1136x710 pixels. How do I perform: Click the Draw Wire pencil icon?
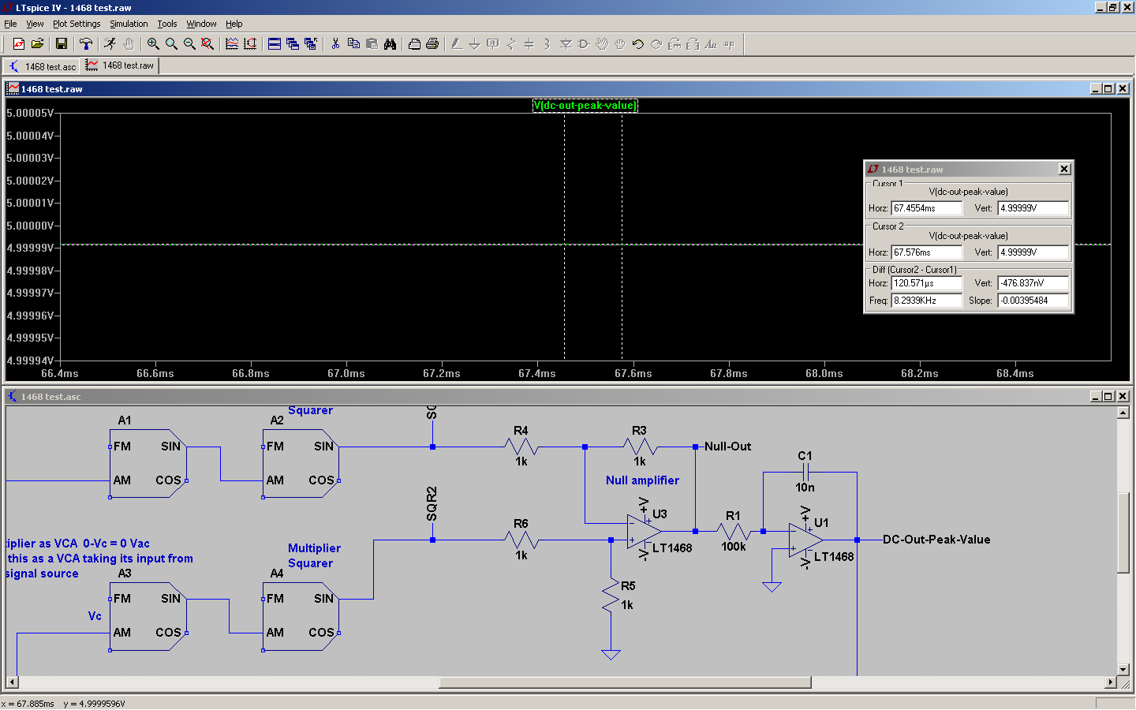coord(457,44)
